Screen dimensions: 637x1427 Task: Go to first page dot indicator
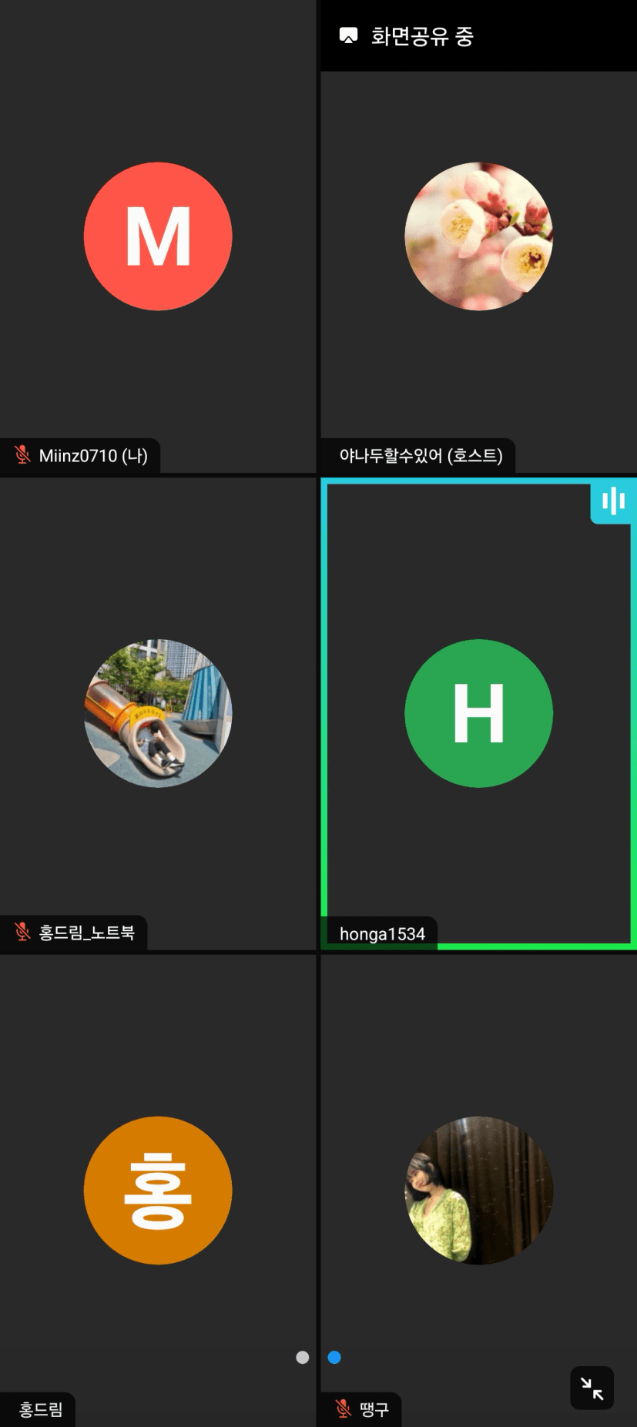click(303, 1358)
